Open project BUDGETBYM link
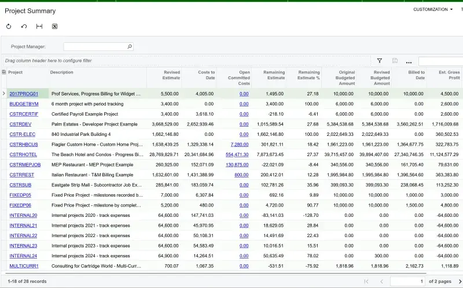Image resolution: width=463 pixels, height=288 pixels. (24, 104)
